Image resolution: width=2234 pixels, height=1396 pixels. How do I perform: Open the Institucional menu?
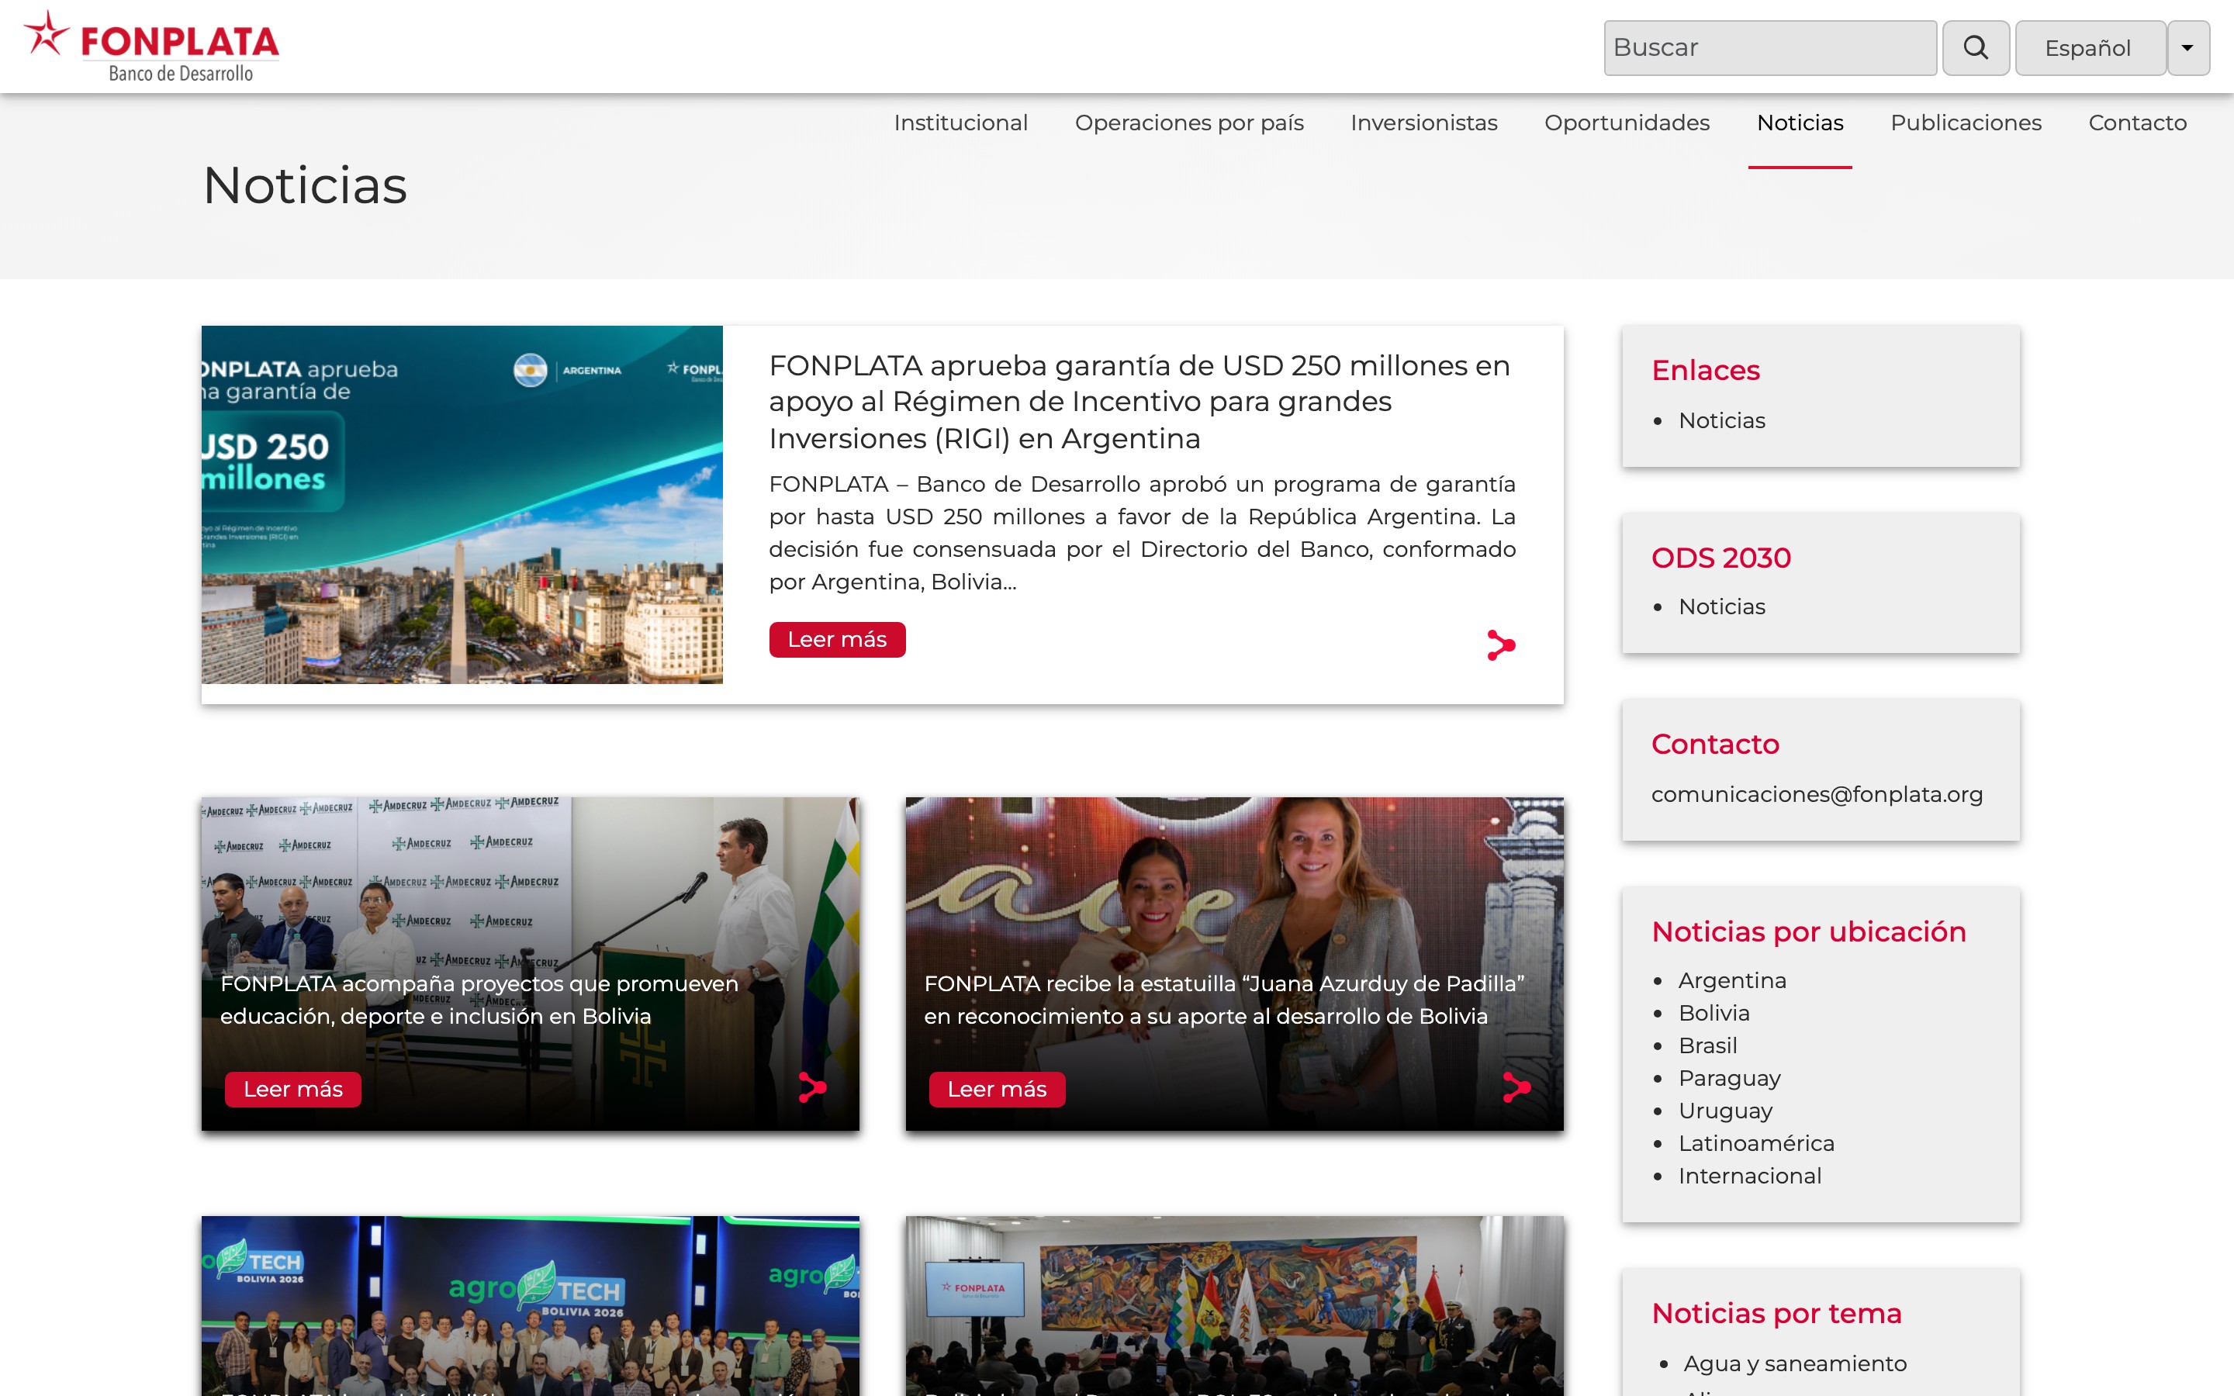960,123
